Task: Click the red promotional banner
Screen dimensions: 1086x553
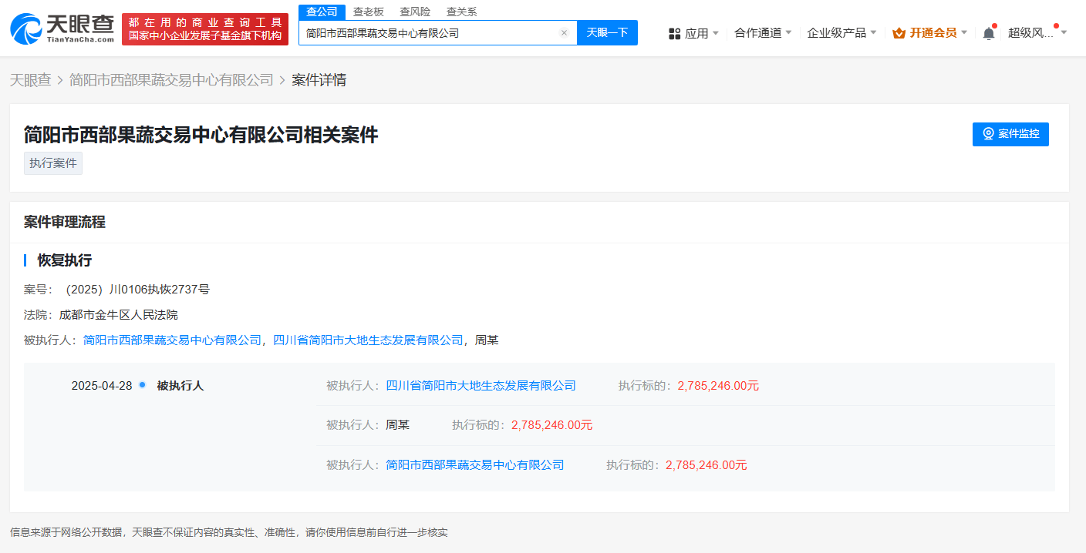Action: pos(205,28)
